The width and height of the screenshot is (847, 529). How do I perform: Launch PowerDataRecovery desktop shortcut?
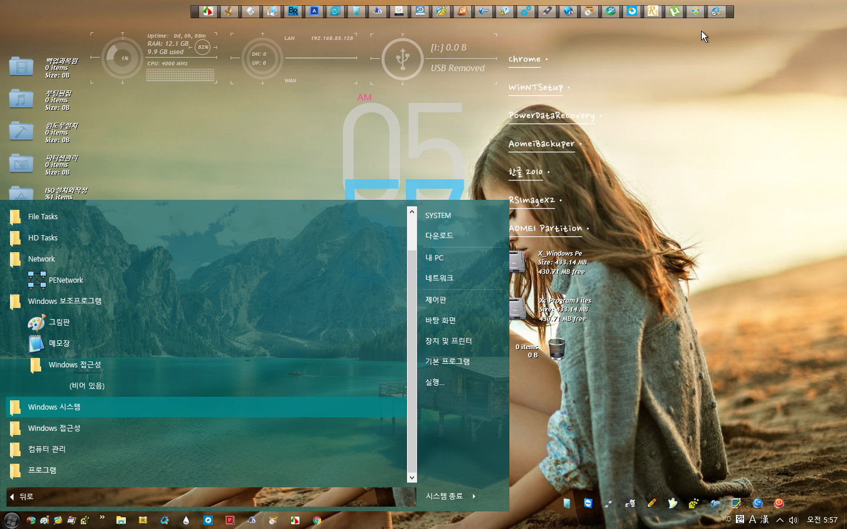552,115
